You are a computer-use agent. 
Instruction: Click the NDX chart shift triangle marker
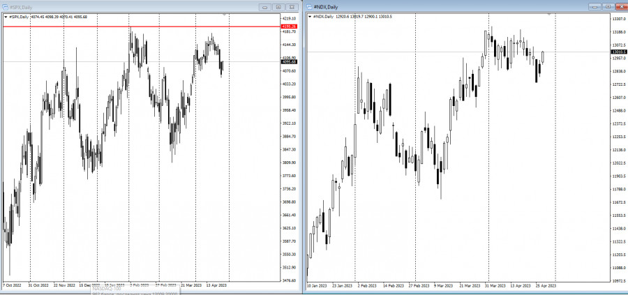(x=551, y=15)
